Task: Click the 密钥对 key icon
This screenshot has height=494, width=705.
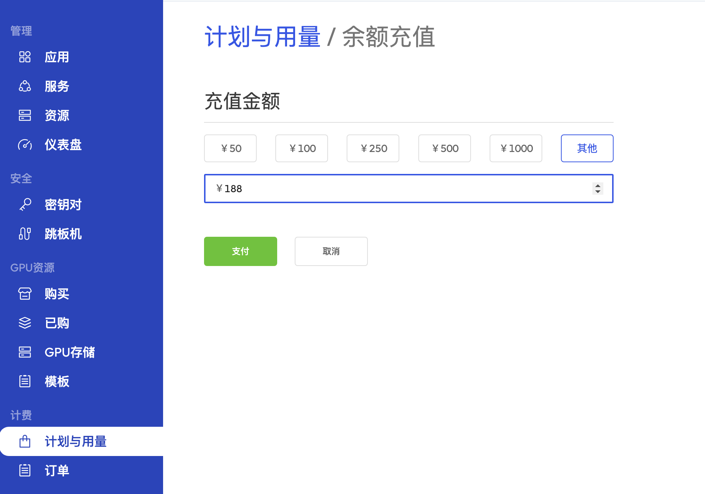Action: [x=25, y=205]
